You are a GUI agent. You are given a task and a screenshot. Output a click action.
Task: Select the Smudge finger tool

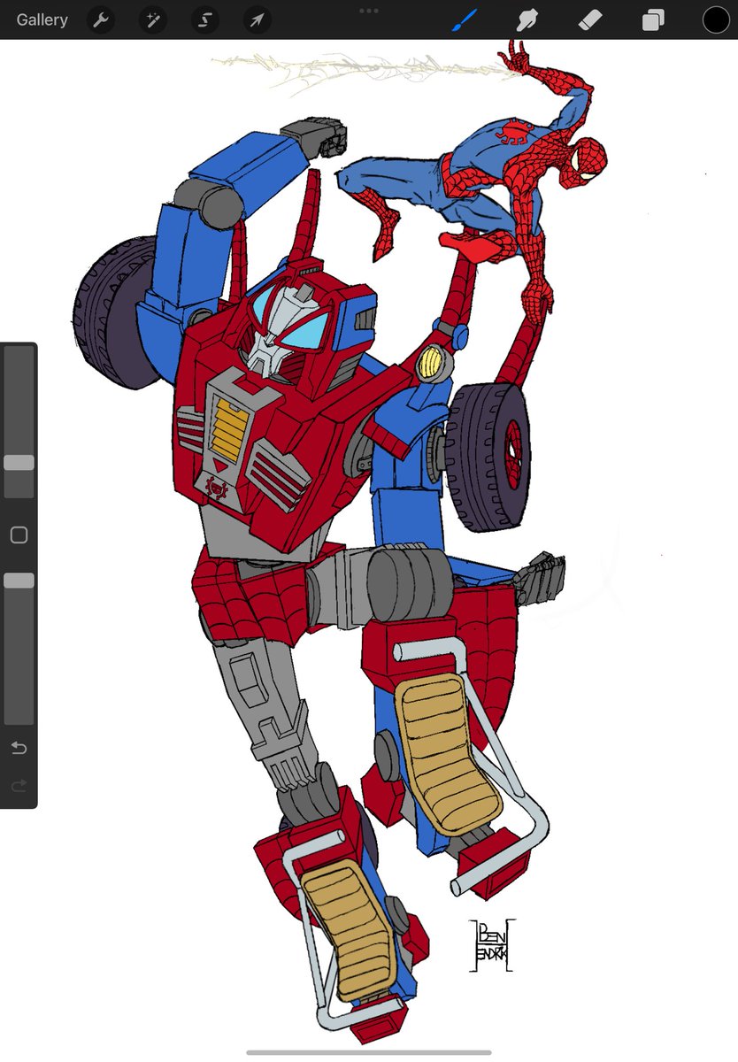pyautogui.click(x=528, y=19)
